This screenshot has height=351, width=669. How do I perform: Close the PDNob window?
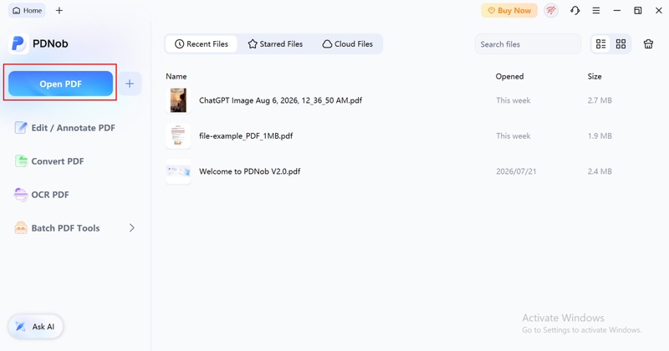[x=659, y=11]
